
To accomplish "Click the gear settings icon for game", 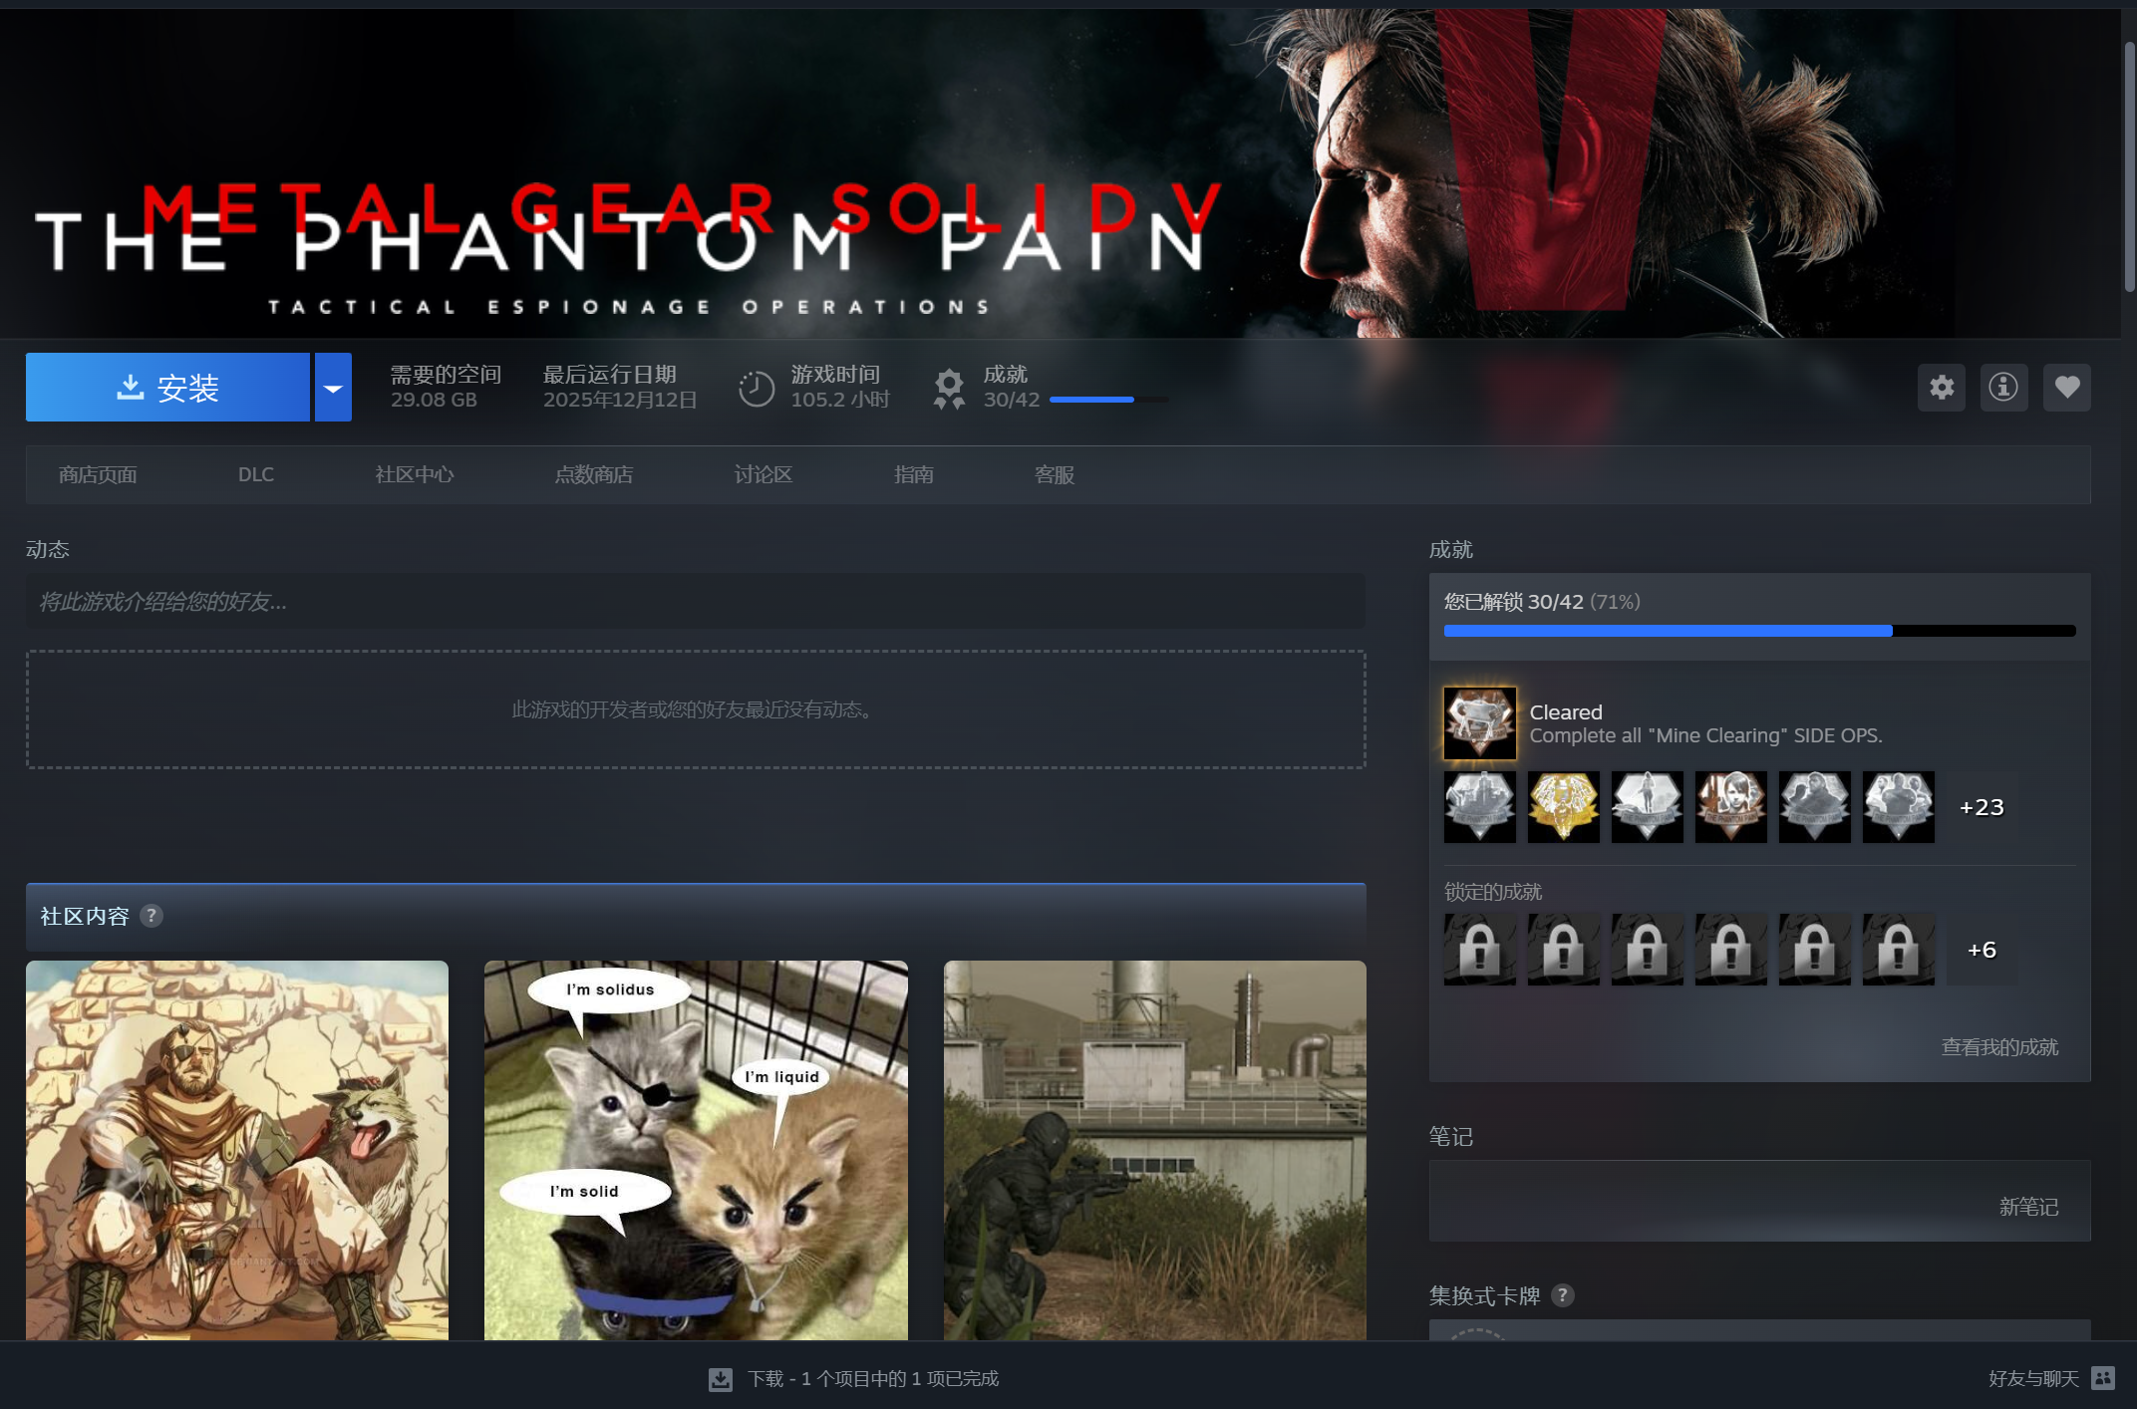I will (x=1941, y=387).
